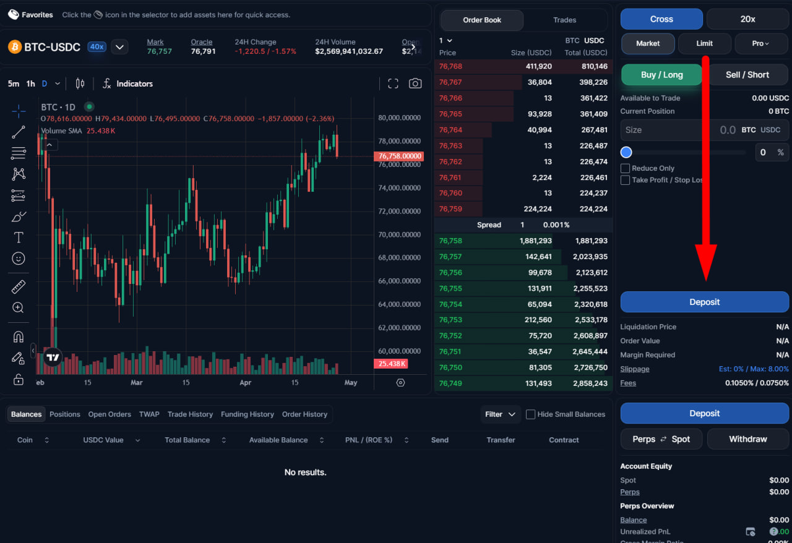This screenshot has width=792, height=543.
Task: Open the Indicators panel
Action: tap(127, 83)
